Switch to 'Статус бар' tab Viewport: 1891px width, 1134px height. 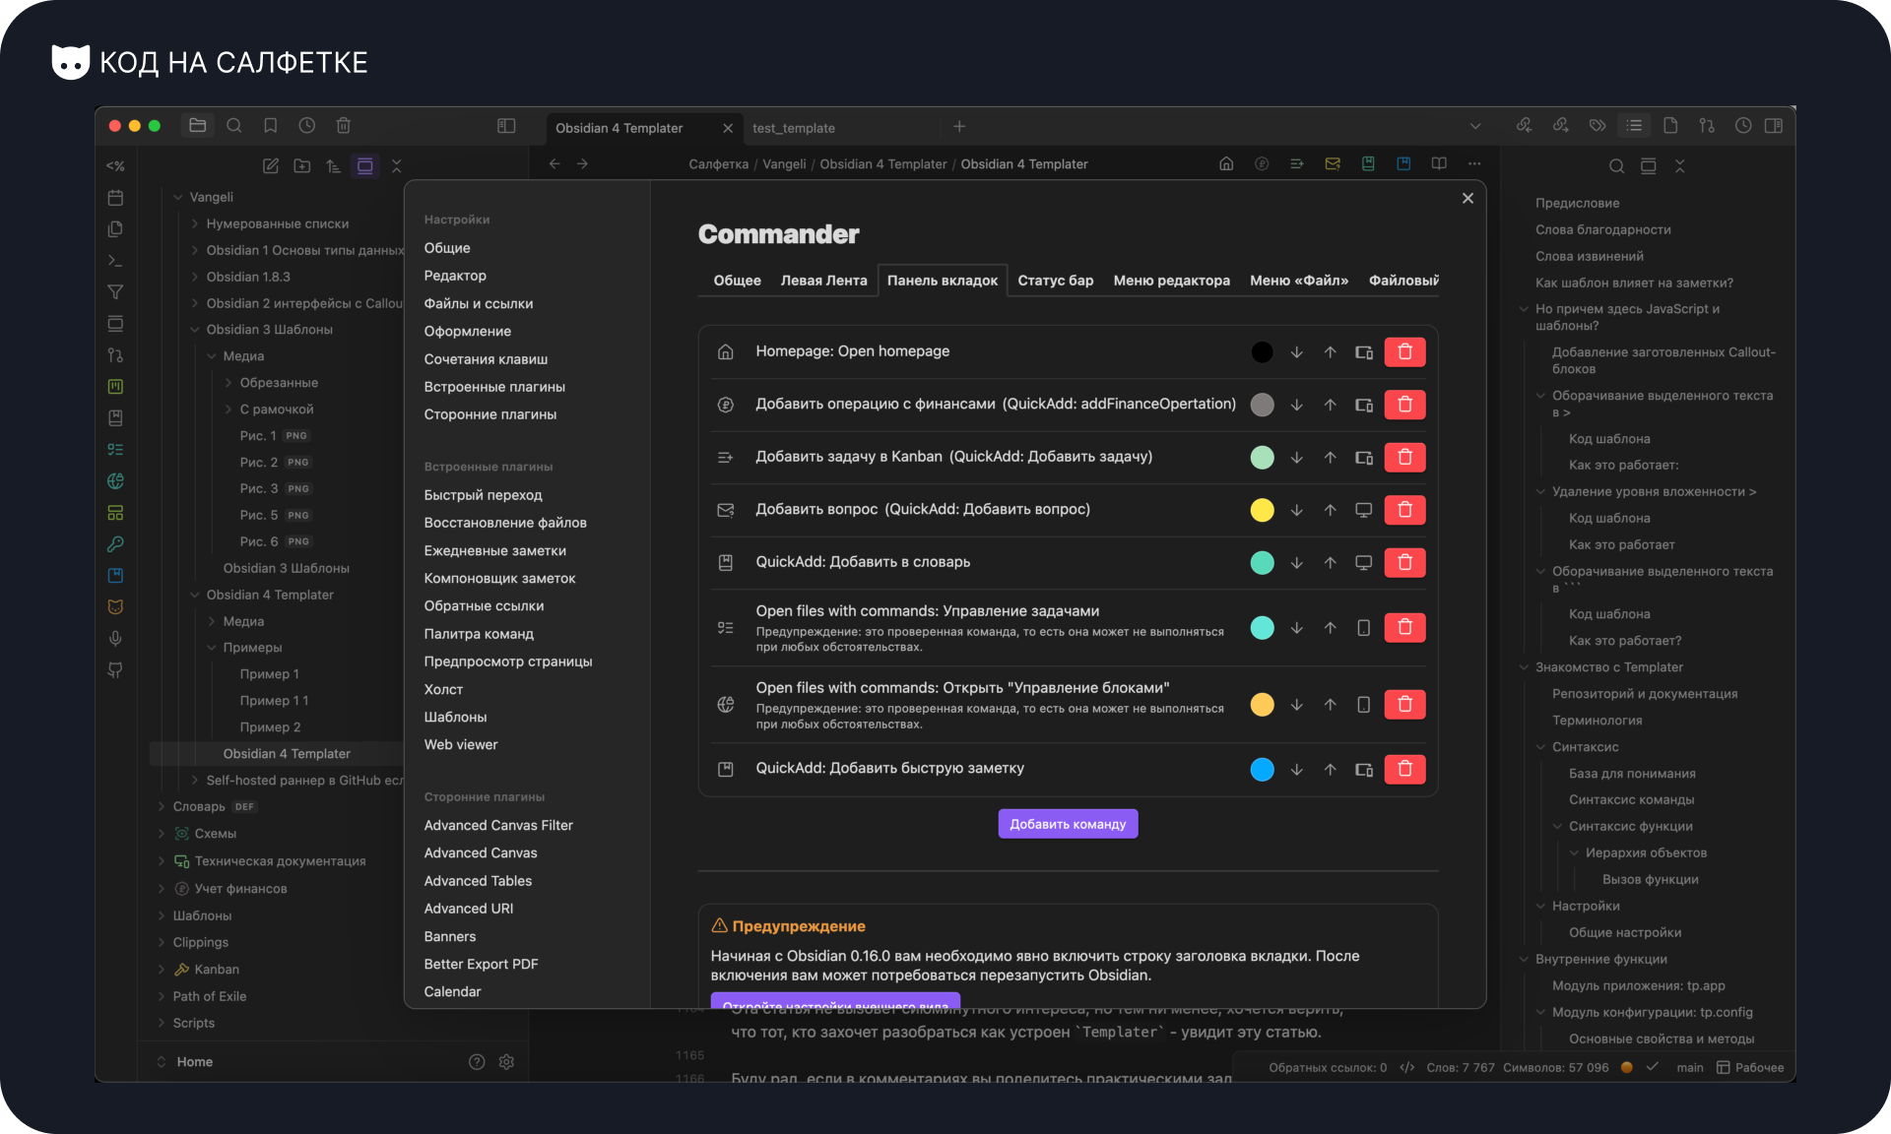pos(1055,281)
